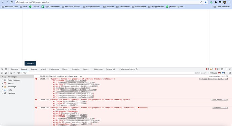The height and width of the screenshot is (126, 232).
Task: Click the blue bookmark star icon
Action: [x=206, y=2]
